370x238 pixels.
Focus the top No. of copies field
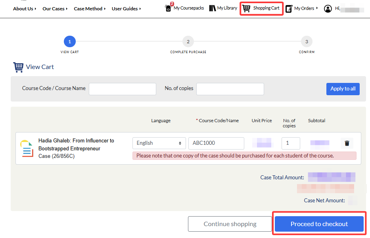pyautogui.click(x=230, y=89)
